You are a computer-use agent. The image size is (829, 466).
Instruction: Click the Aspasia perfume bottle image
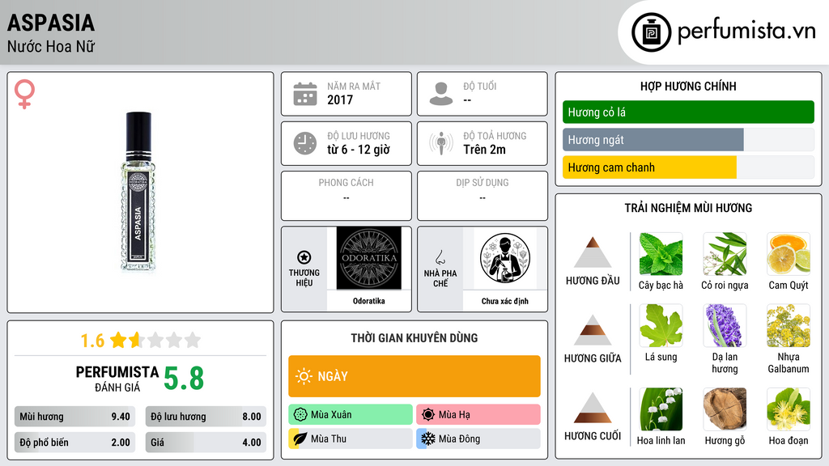(138, 193)
